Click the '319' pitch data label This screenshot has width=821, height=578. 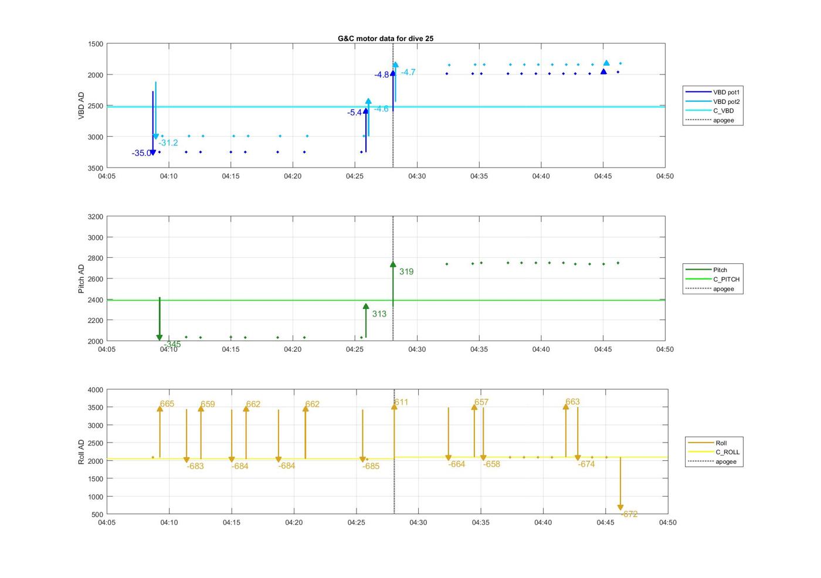(406, 271)
